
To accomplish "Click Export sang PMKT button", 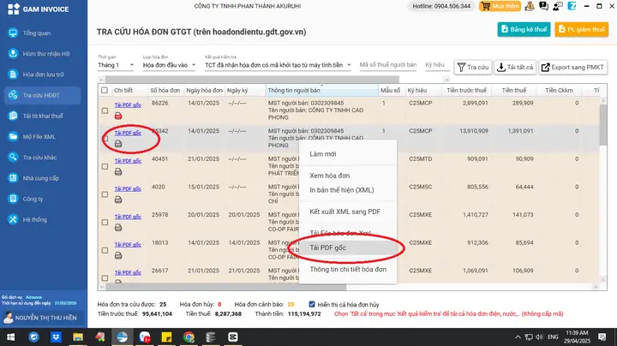I will pos(572,68).
